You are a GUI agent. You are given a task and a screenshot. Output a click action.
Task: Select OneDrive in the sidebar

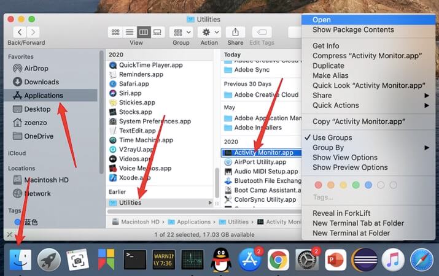pyautogui.click(x=33, y=136)
